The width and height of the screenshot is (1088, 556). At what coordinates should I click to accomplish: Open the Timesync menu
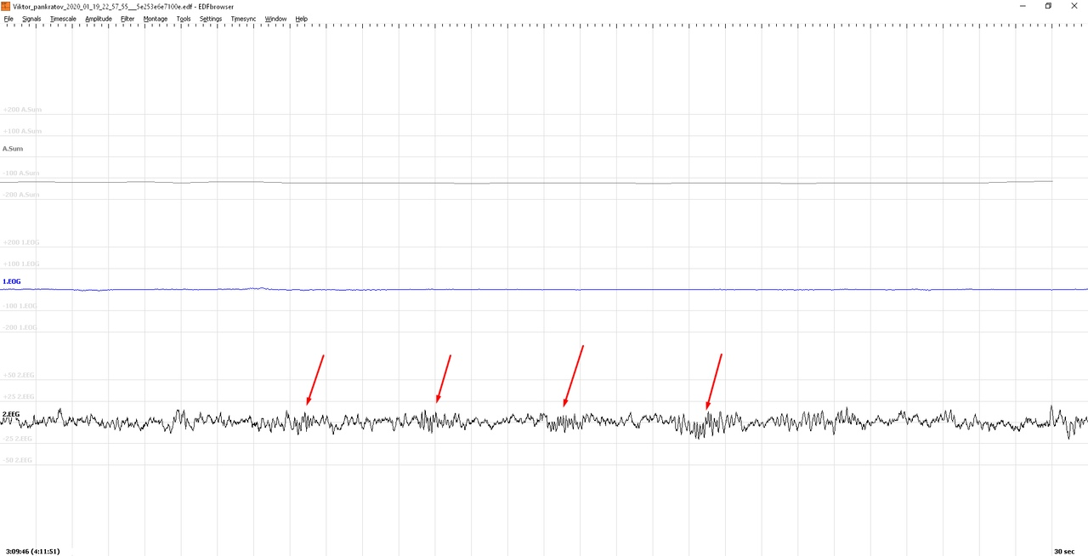(243, 19)
